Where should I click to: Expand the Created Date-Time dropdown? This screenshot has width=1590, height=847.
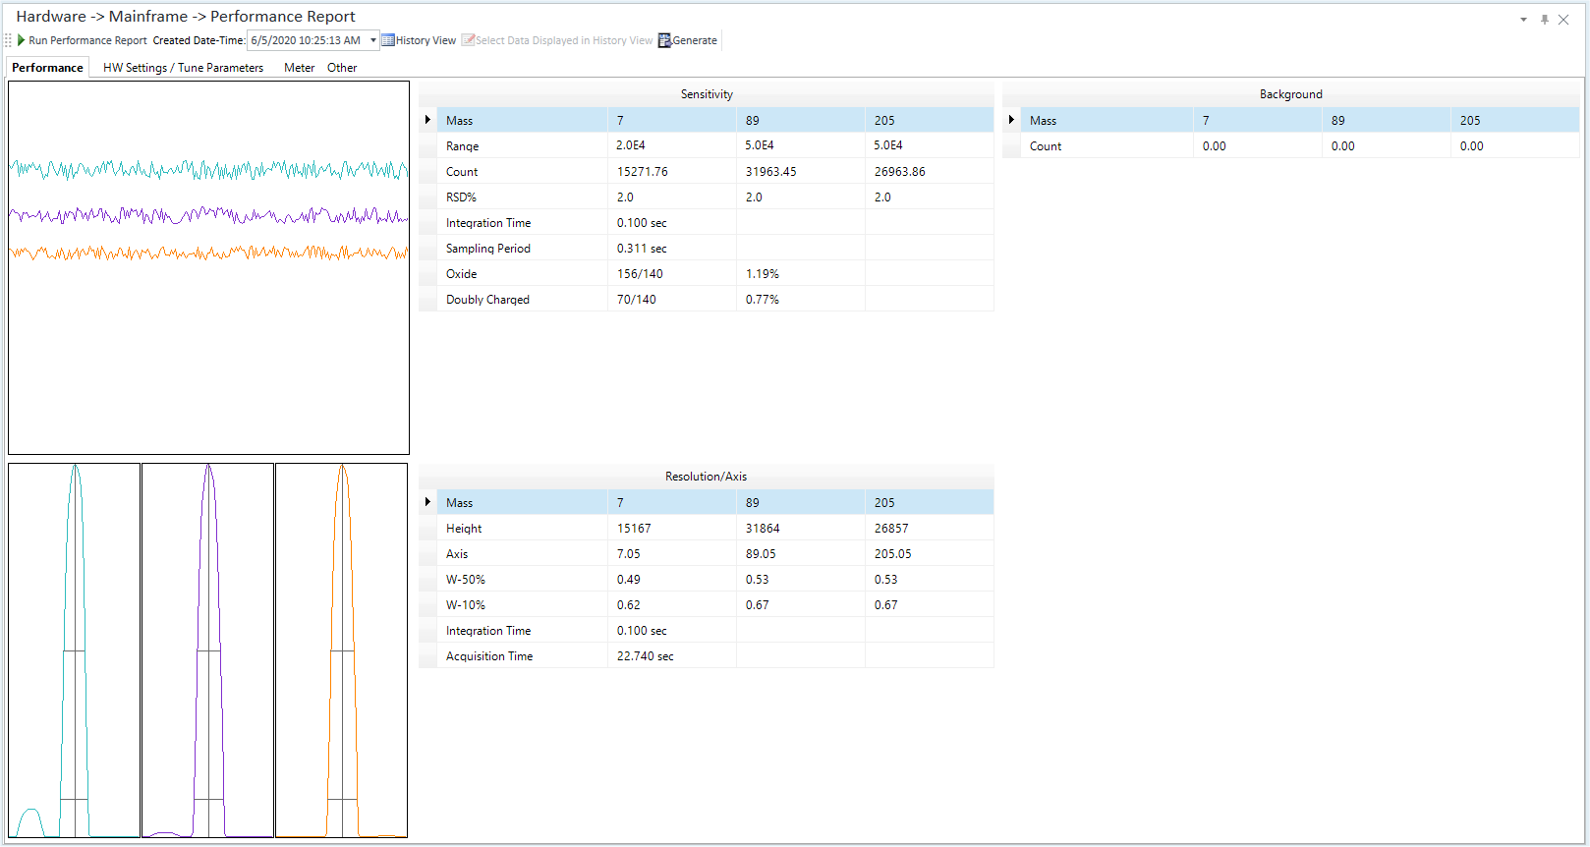tap(373, 40)
